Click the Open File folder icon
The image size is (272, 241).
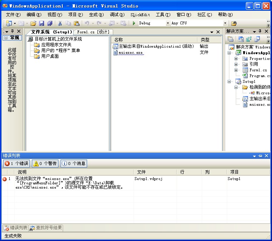(33, 23)
